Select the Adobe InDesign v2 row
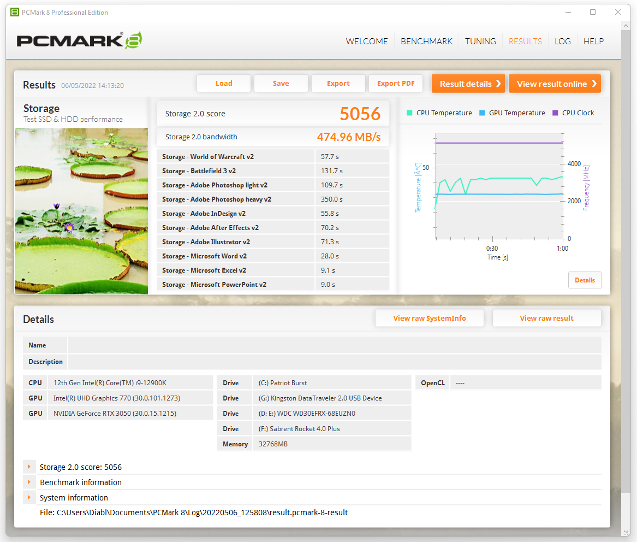Viewport: 637px width, 542px height. pos(273,214)
